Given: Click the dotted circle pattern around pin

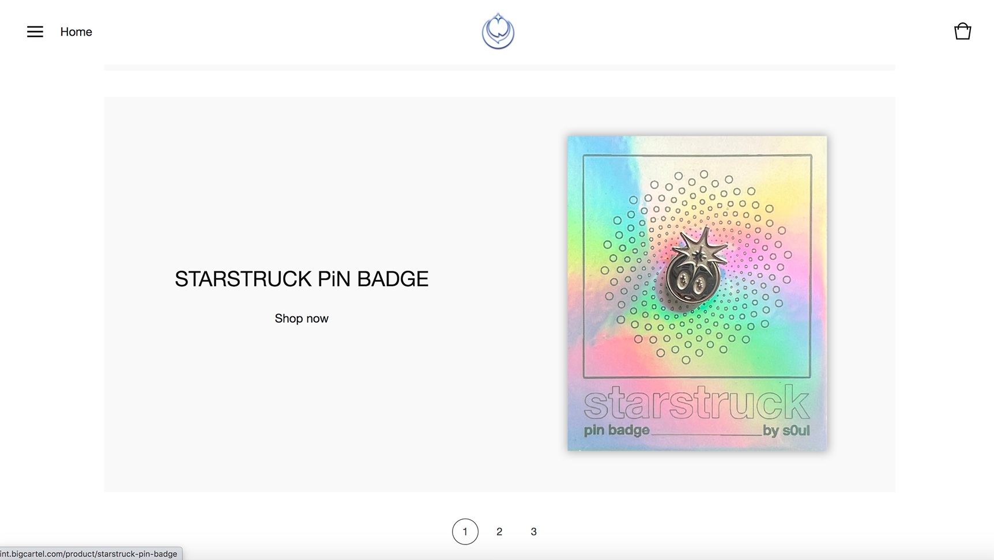Looking at the screenshot, I should click(697, 266).
